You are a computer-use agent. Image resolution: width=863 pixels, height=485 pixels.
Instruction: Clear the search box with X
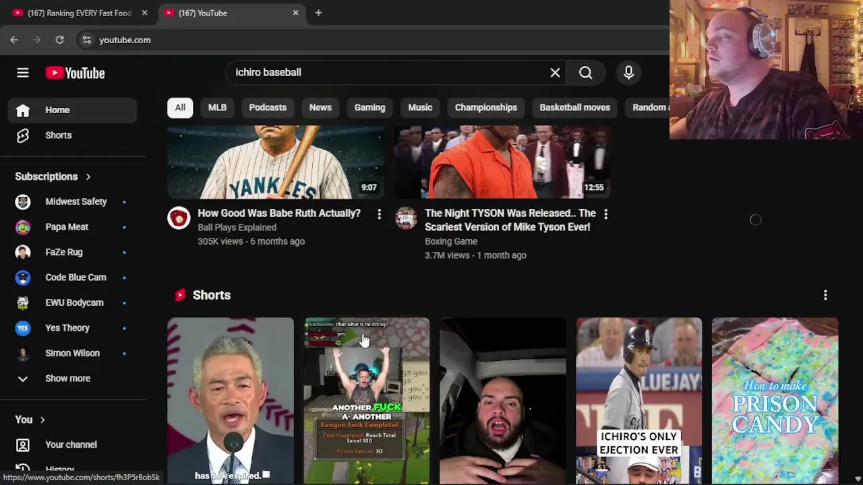point(555,73)
